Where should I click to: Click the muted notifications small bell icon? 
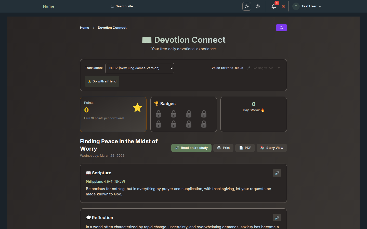pyautogui.click(x=283, y=7)
